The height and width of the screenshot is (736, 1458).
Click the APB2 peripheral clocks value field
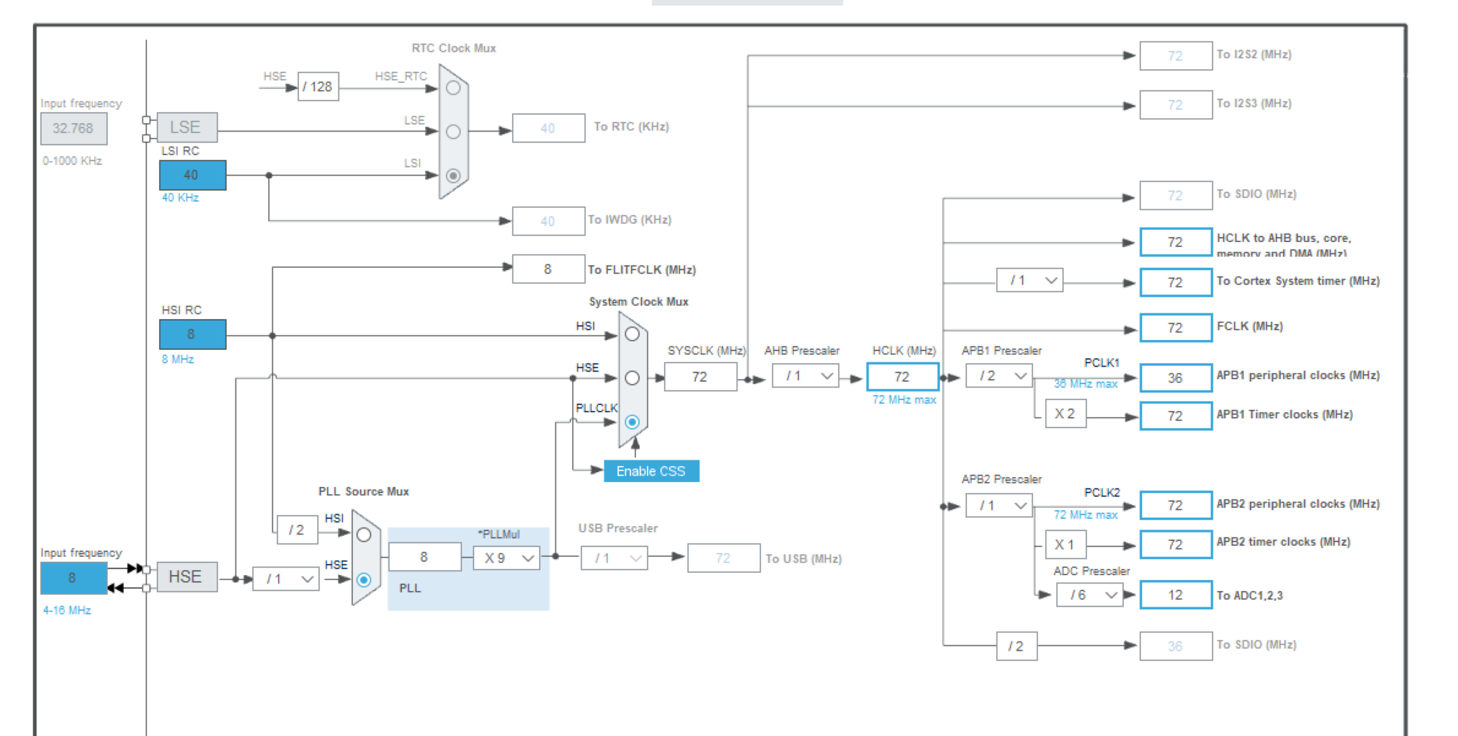click(1176, 505)
